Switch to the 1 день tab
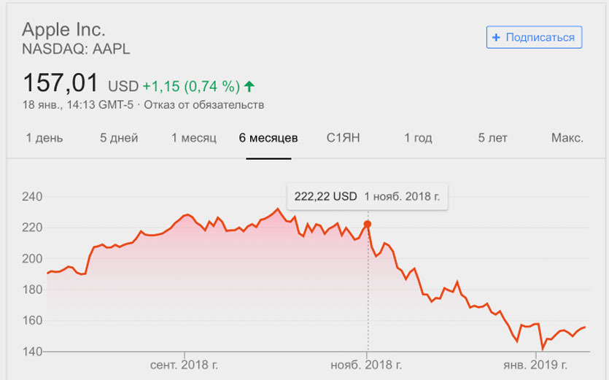This screenshot has width=609, height=380. coord(44,138)
